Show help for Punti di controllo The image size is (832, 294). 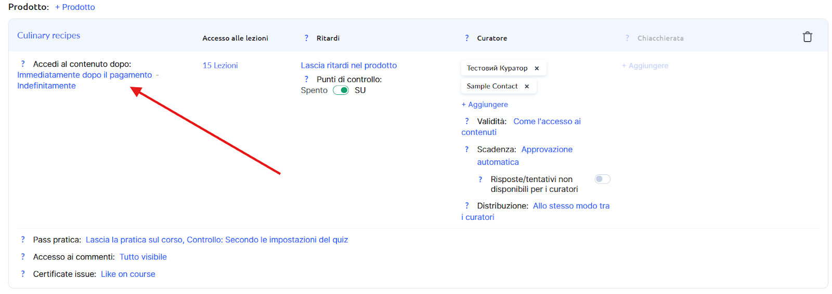(x=306, y=79)
